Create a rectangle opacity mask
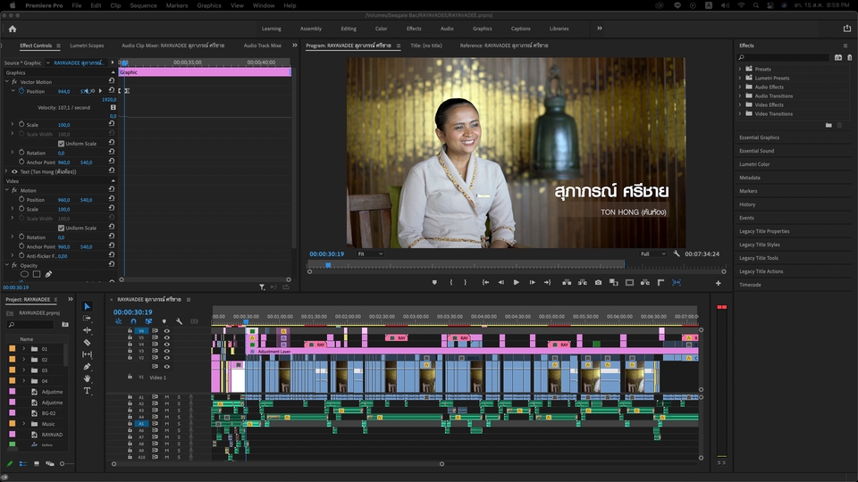 [36, 274]
